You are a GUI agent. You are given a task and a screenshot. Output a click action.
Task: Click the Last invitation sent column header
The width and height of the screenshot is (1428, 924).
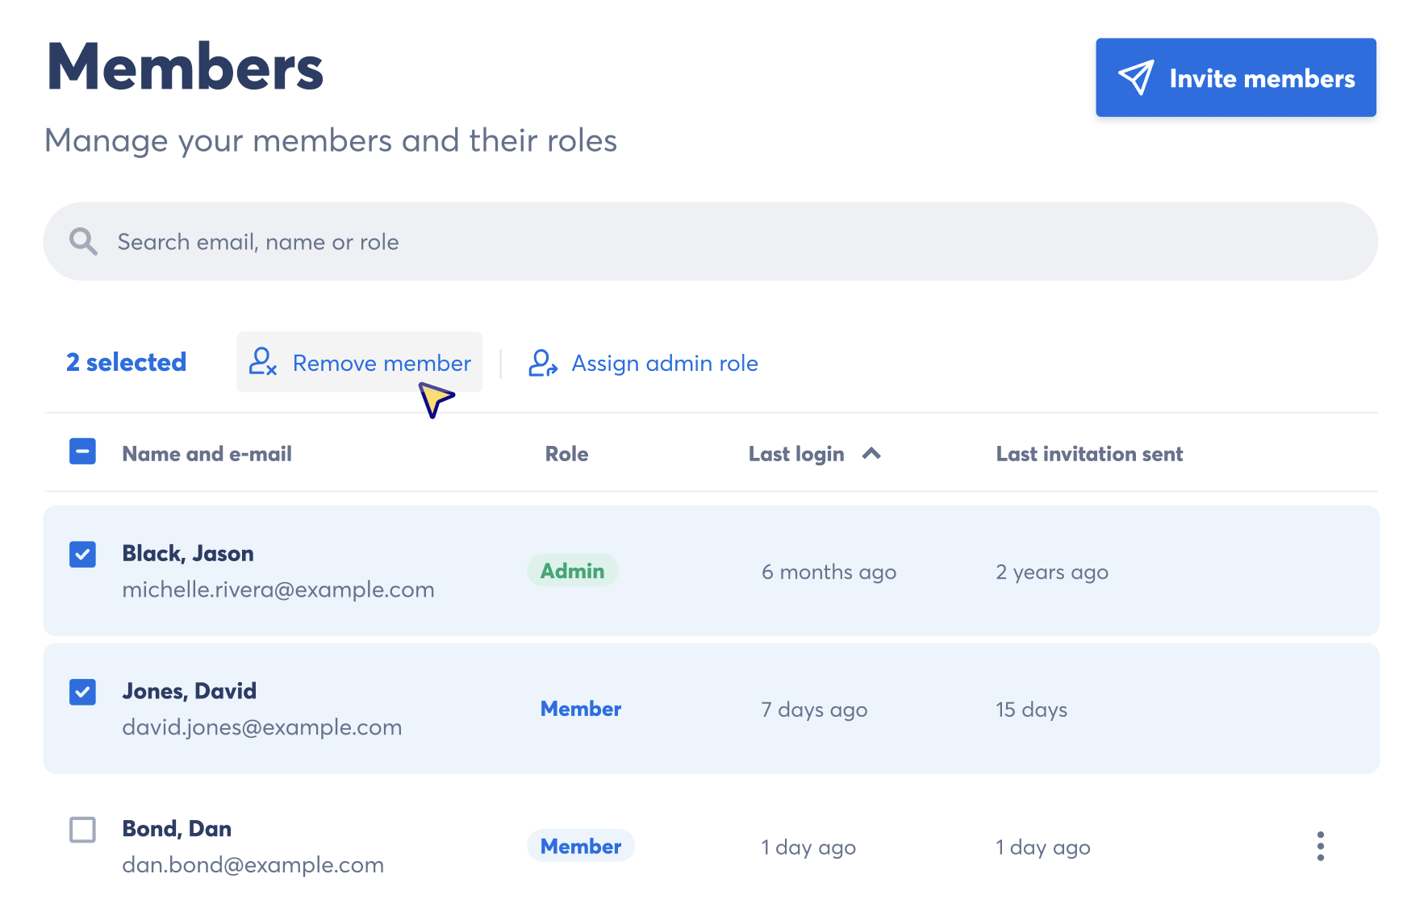(x=1089, y=453)
